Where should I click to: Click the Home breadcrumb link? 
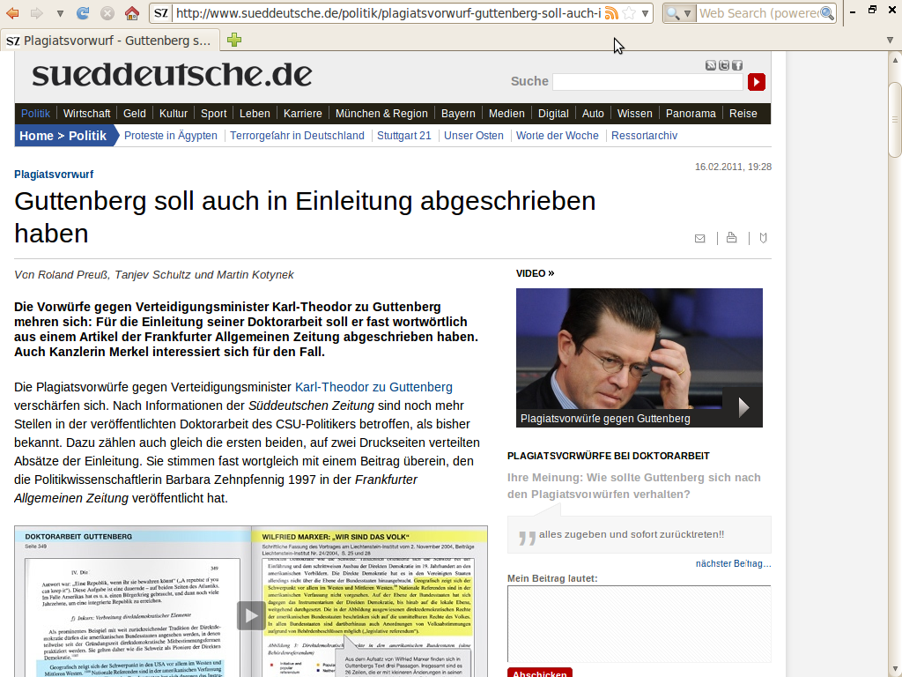[36, 136]
